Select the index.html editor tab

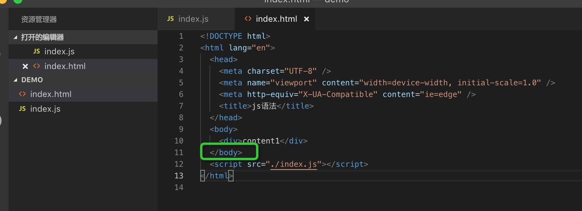pyautogui.click(x=275, y=19)
